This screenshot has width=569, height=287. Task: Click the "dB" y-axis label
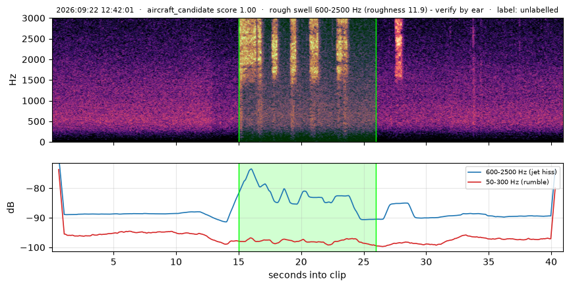[11, 207]
